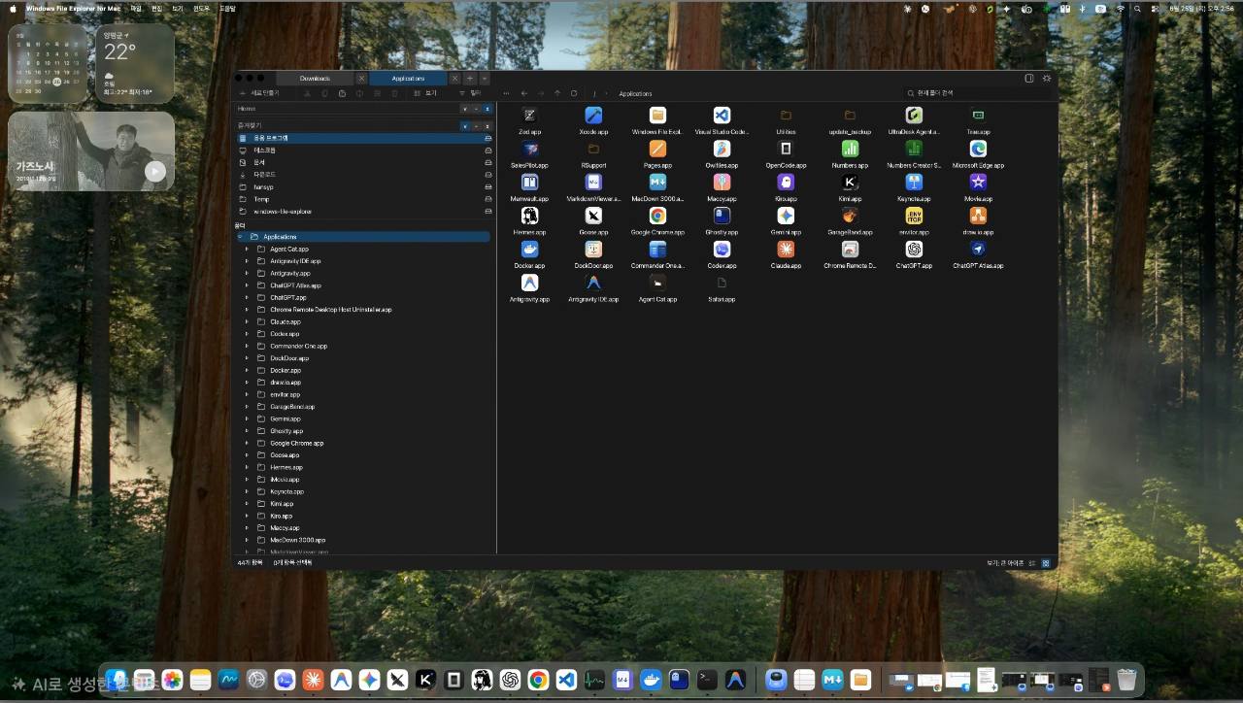Expand the Google Chrome.app tree node

(247, 443)
